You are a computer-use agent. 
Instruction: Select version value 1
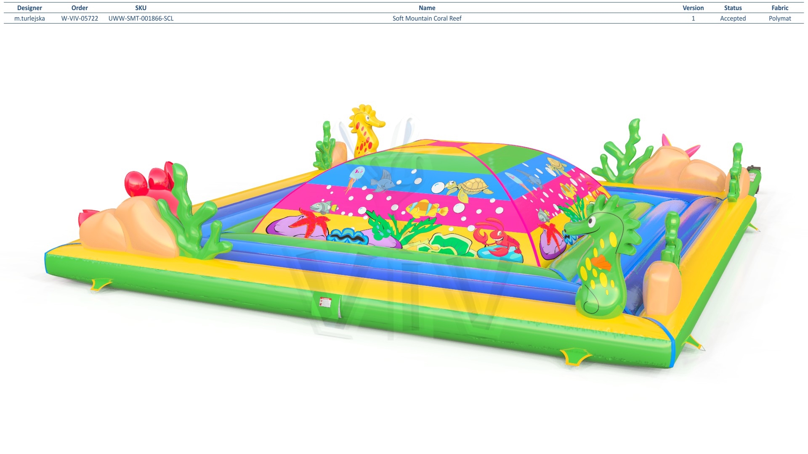pos(693,18)
